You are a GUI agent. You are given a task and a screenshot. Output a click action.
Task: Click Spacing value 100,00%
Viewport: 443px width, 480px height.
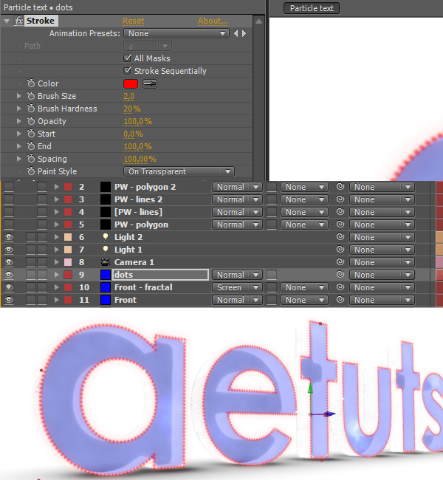(140, 159)
